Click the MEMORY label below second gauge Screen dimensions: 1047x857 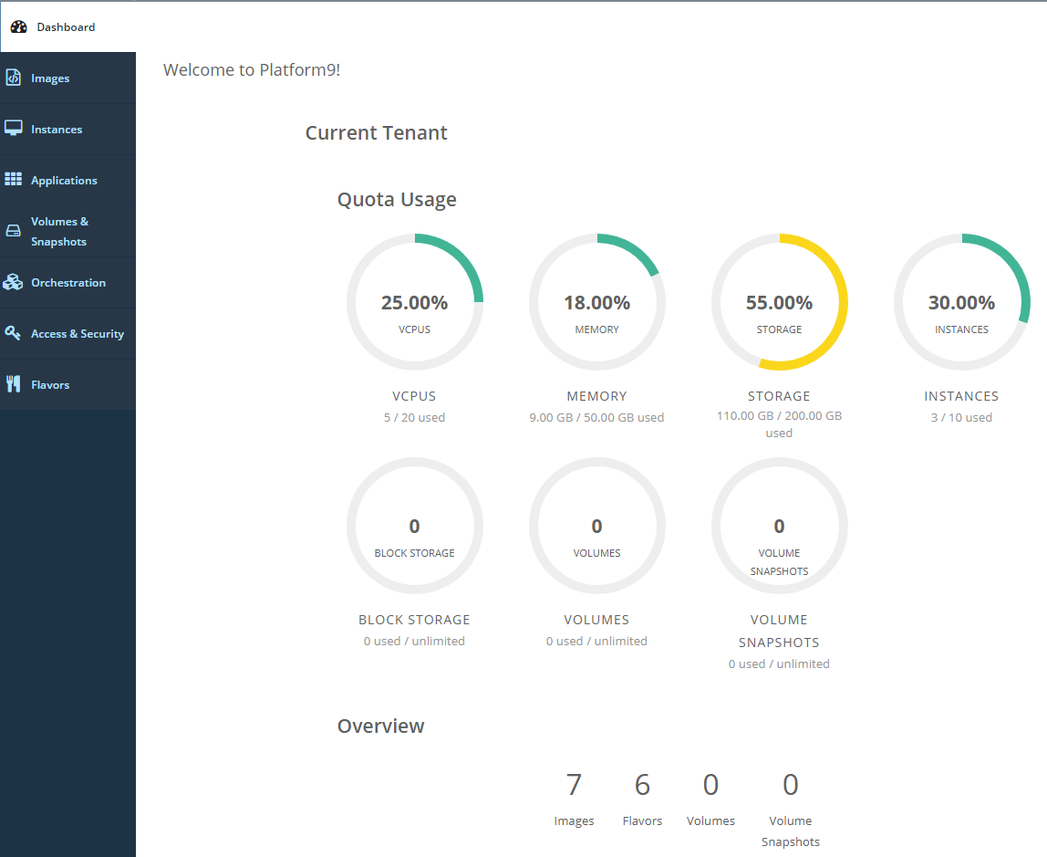click(x=597, y=396)
